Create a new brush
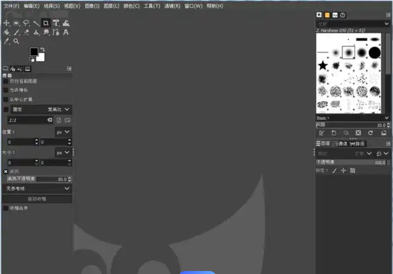Screen dimensions: 393x274 [334, 133]
